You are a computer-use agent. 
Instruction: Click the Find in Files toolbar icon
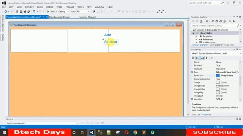click(x=94, y=12)
